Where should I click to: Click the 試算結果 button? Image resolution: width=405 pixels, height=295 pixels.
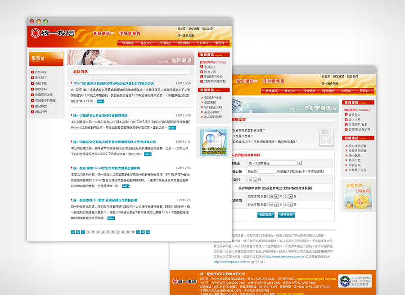266,215
